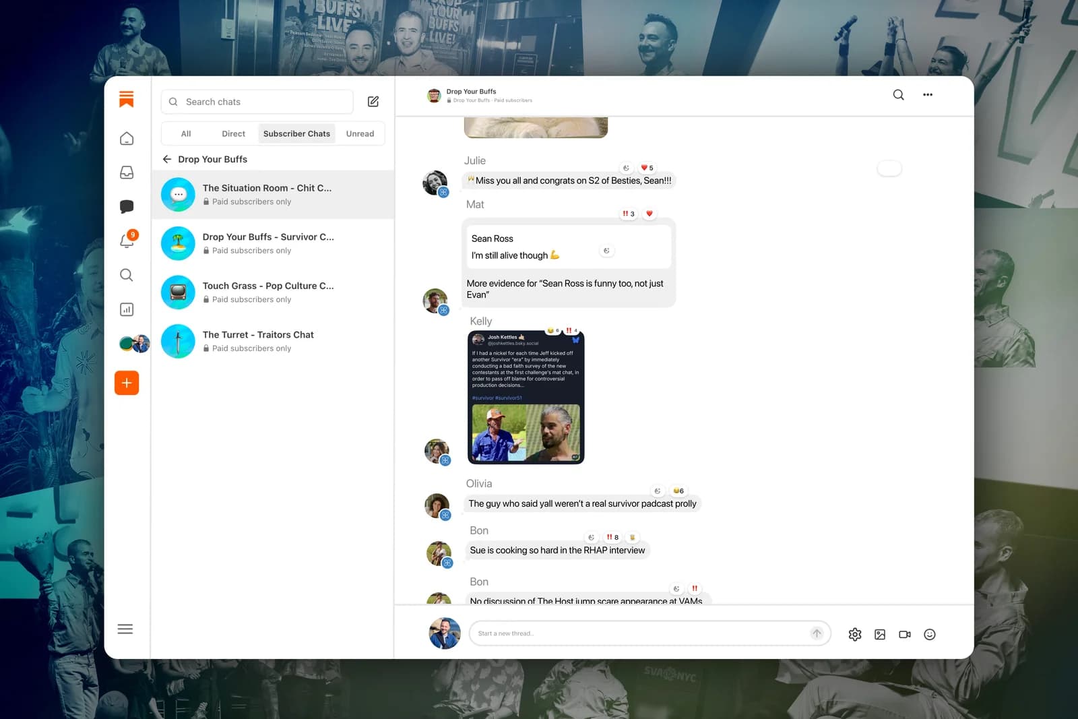Click the Start a new thread input
Viewport: 1078px width, 719px height.
click(649, 633)
